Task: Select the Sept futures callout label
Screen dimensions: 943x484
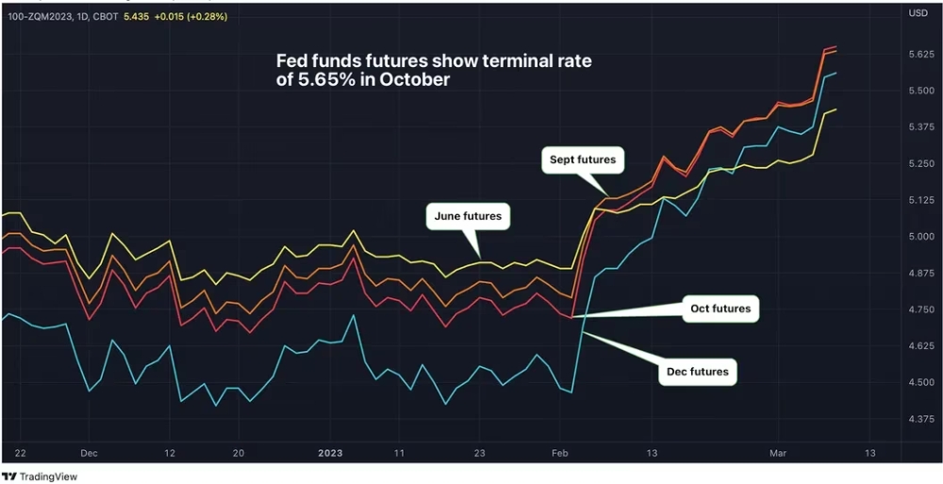Action: [x=583, y=160]
